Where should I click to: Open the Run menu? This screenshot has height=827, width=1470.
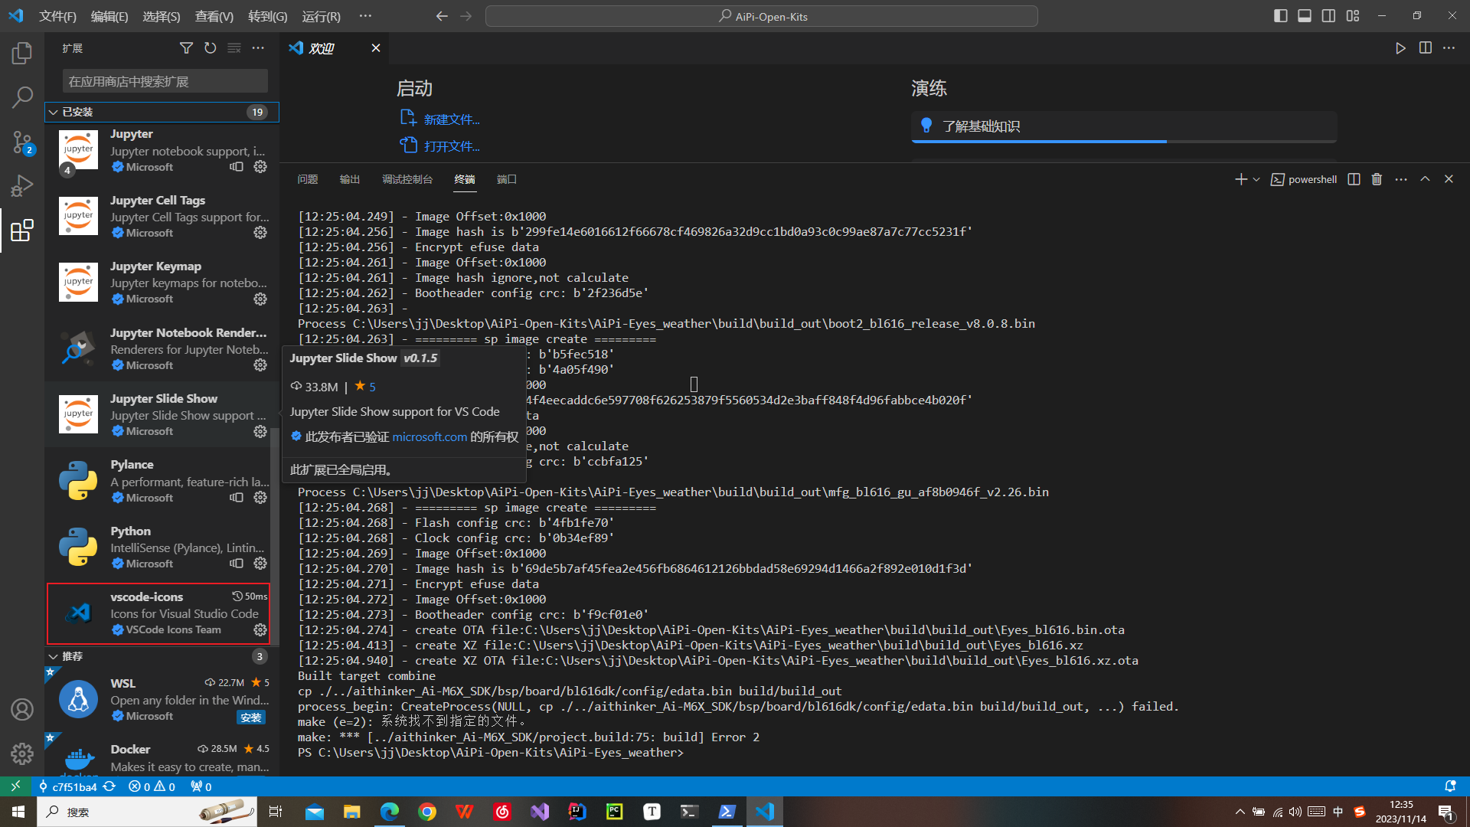click(322, 16)
